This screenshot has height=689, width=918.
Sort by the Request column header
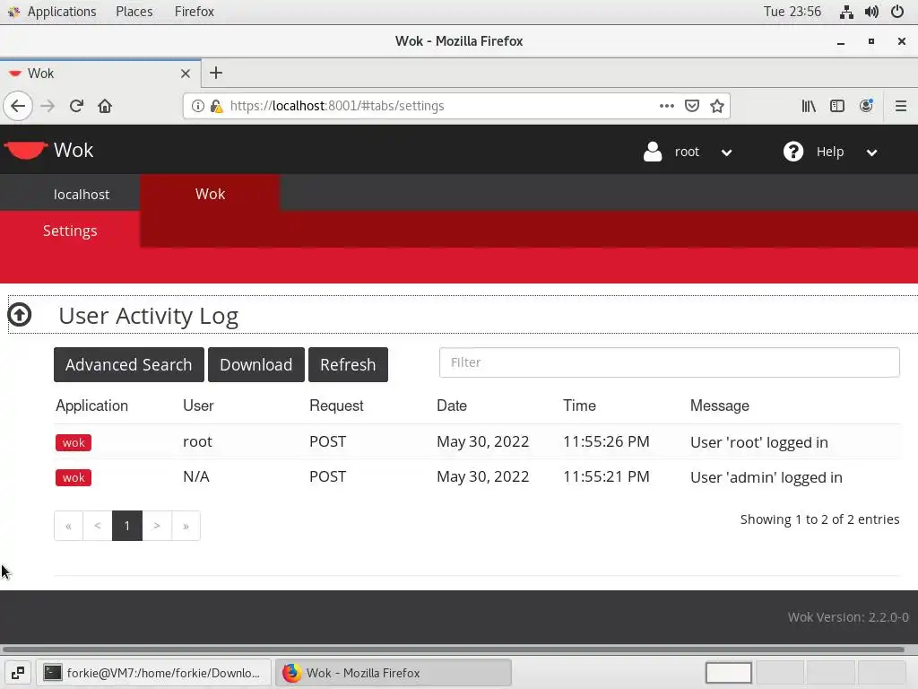point(336,406)
